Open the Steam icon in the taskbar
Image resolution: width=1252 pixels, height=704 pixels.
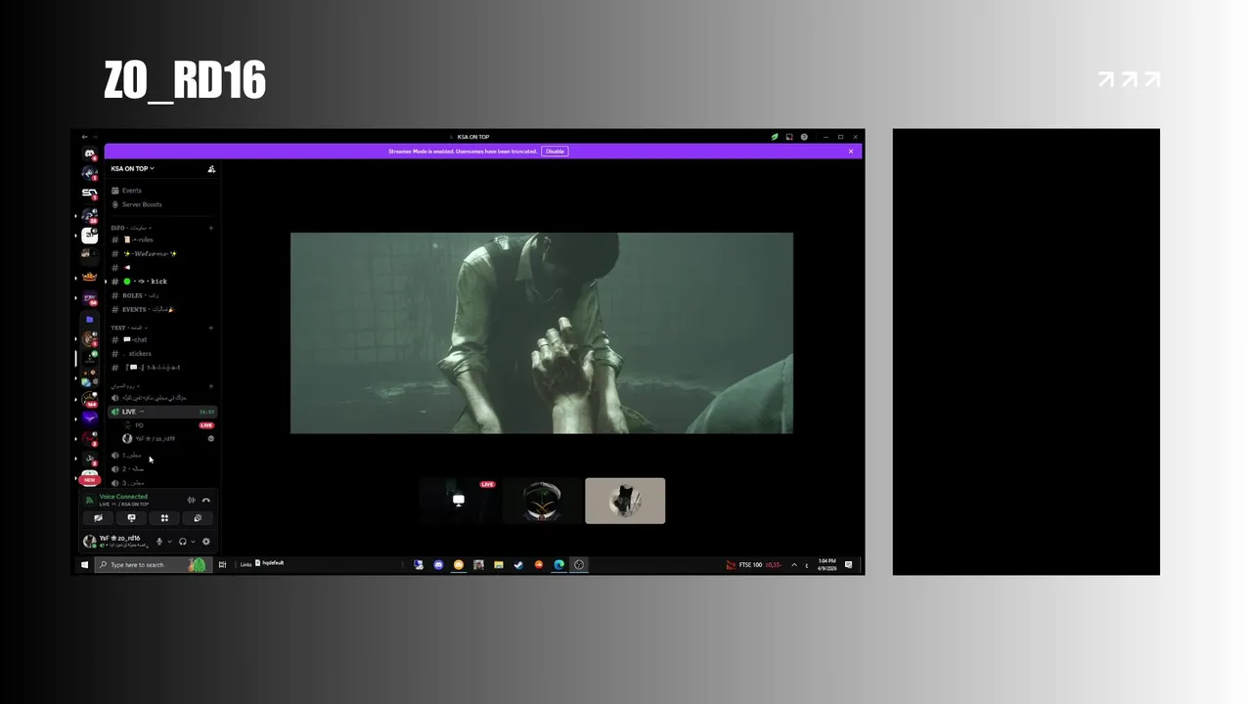tap(518, 564)
